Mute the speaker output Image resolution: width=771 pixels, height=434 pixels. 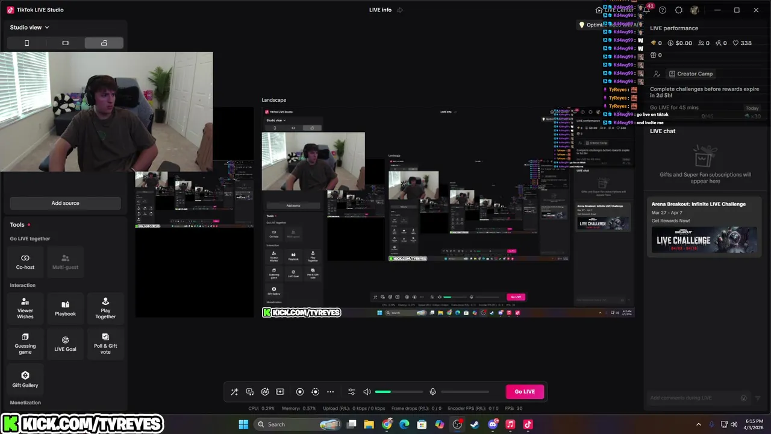point(367,392)
